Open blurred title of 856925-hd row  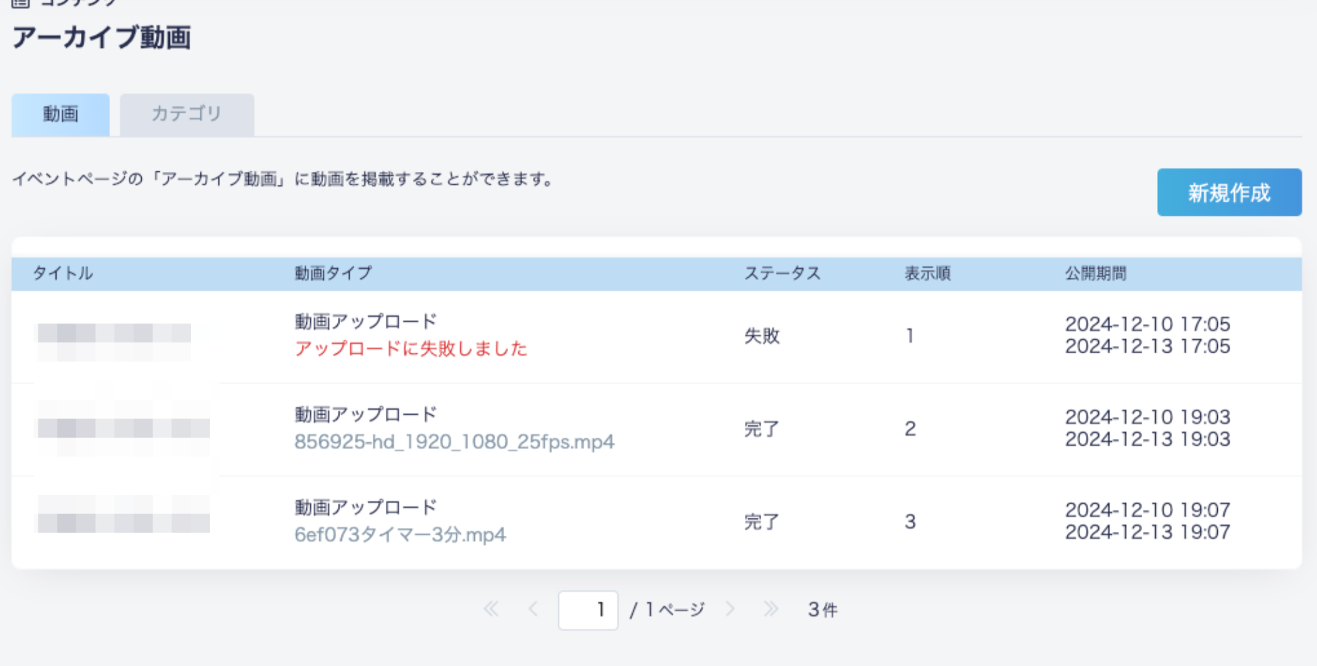point(123,428)
